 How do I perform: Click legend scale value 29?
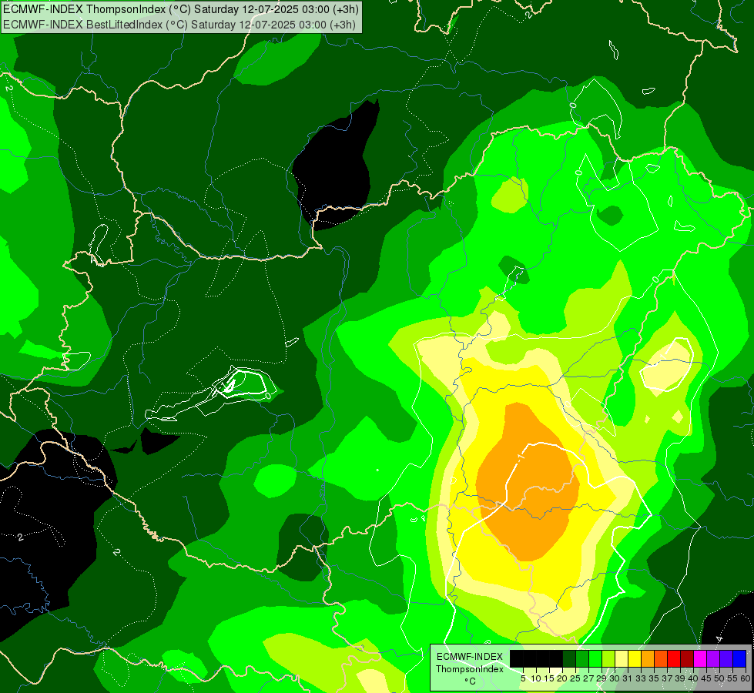click(602, 678)
